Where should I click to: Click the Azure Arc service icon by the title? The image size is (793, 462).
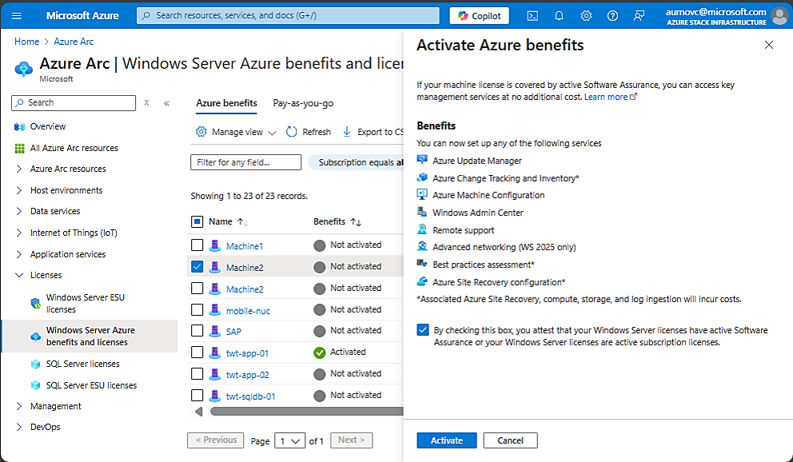coord(24,69)
